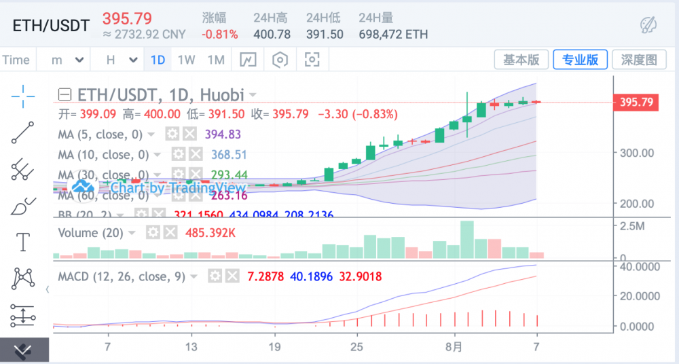Expand Volume (20) dropdown arrow
Image resolution: width=679 pixels, height=364 pixels.
tap(132, 233)
